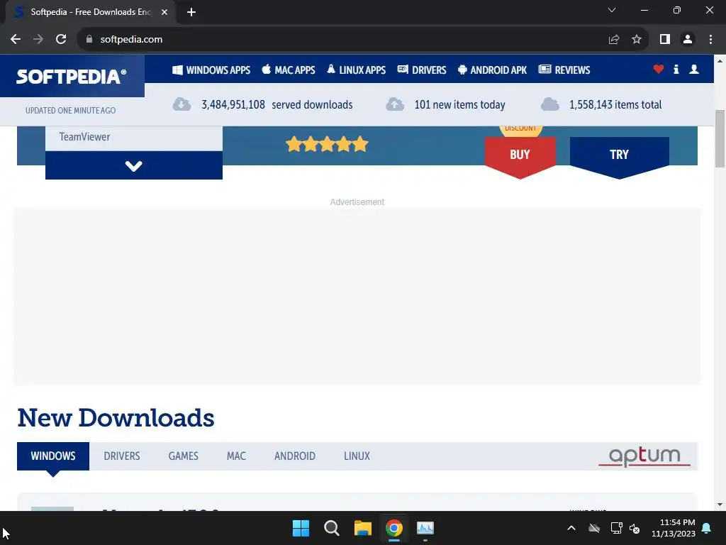Go back to previous page

16,40
